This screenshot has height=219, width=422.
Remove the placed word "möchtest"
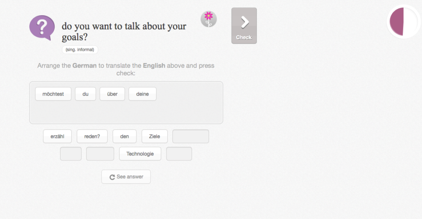(x=53, y=94)
